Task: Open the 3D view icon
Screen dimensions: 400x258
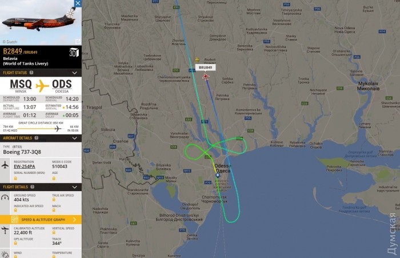Action: 74,53
